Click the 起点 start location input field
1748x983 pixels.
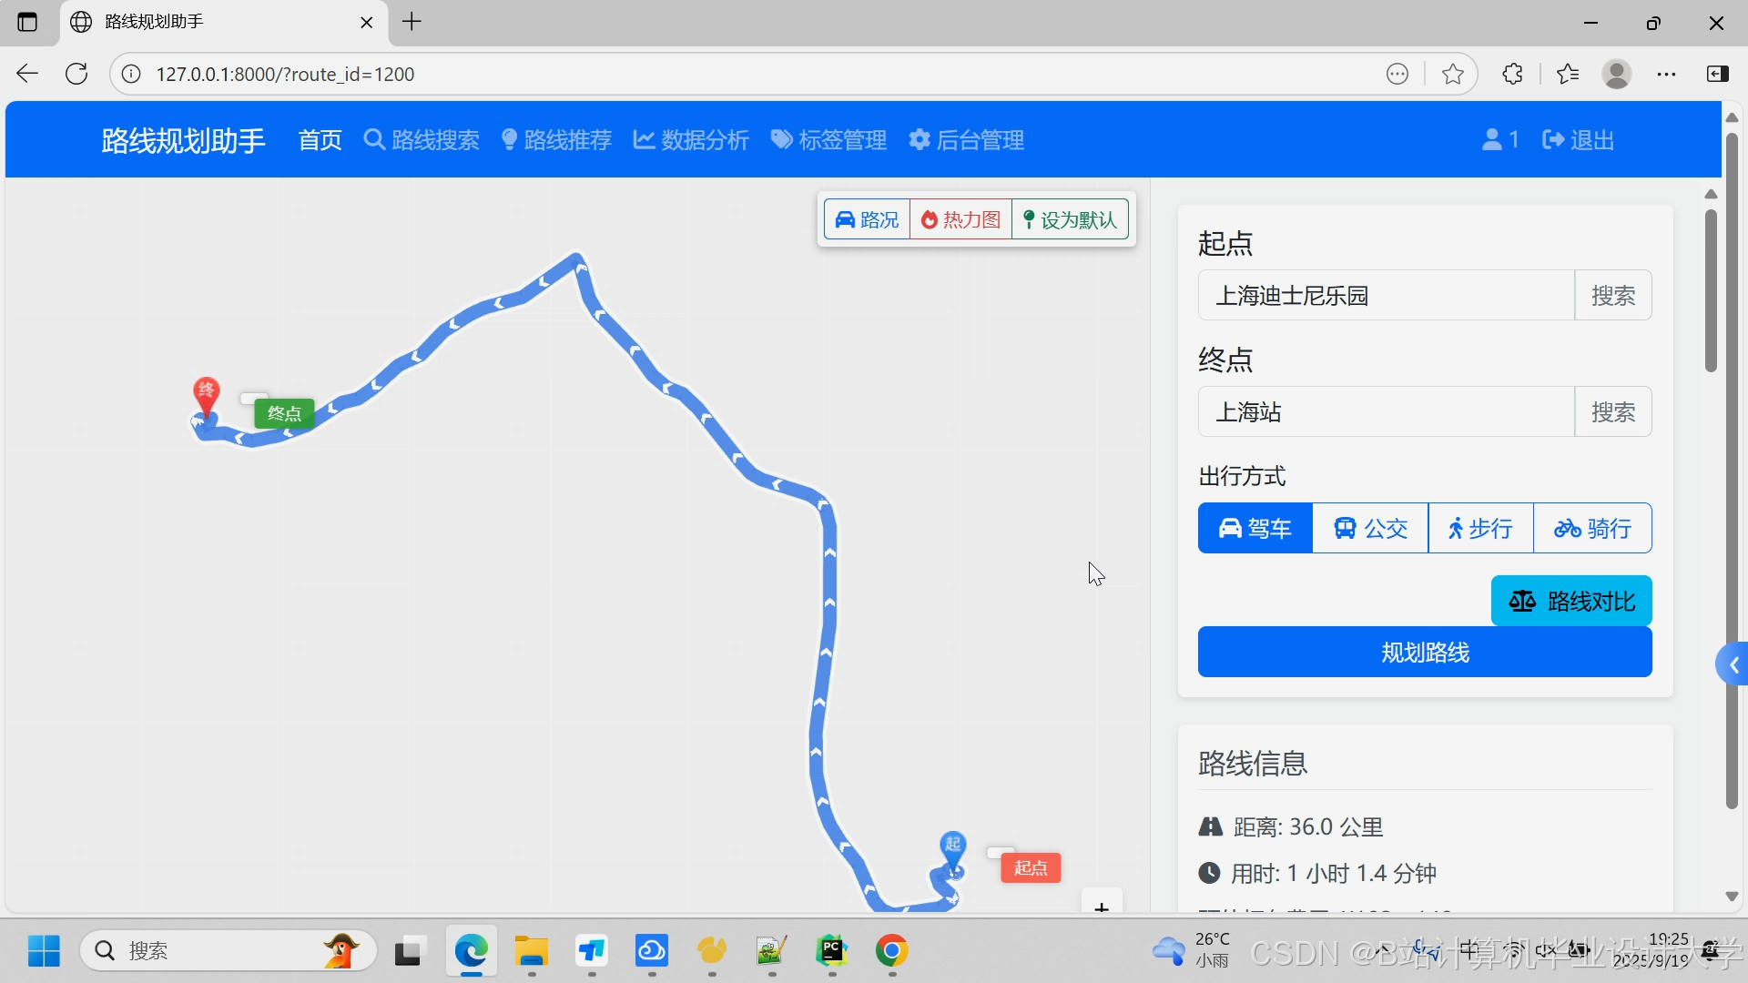click(1386, 295)
